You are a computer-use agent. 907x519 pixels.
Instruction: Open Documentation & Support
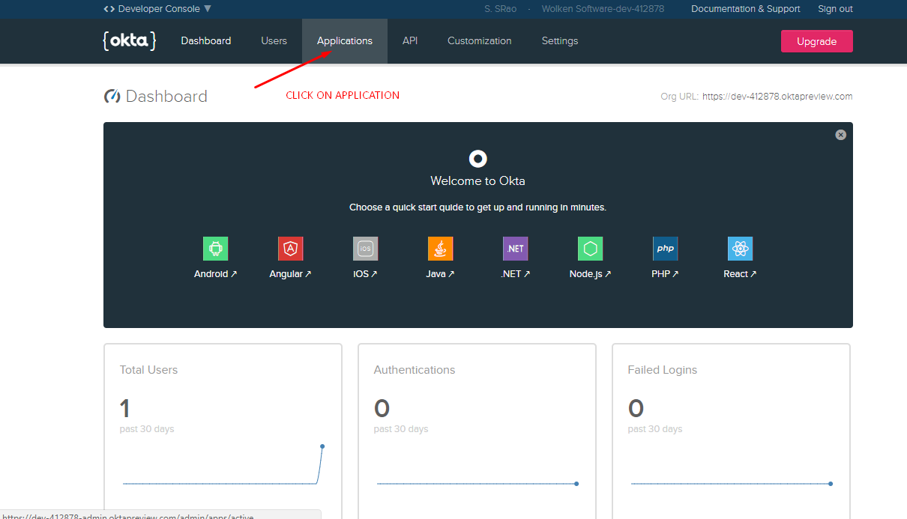745,8
